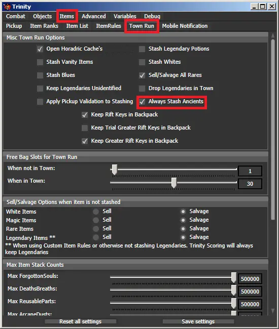Click the Max ReusableParts slider handle
Viewport: 279px width, 329px height.
[x=233, y=303]
